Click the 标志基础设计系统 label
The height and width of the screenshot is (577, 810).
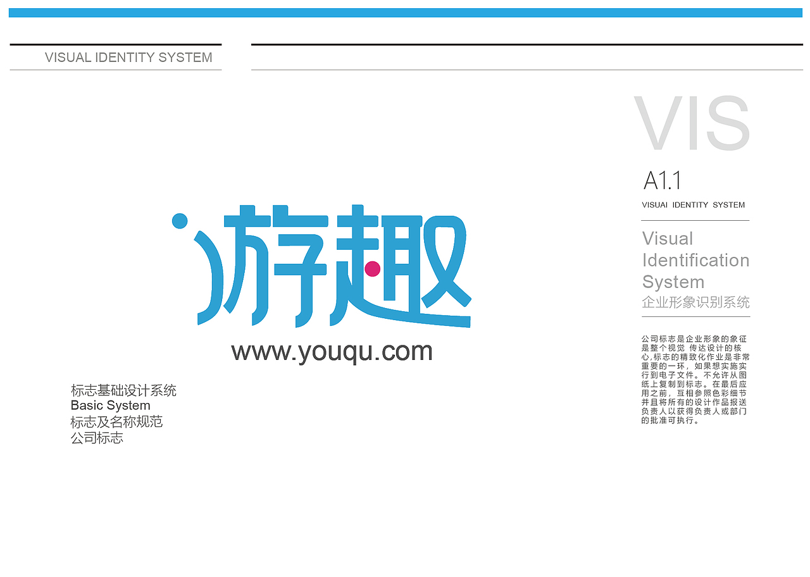tap(123, 390)
